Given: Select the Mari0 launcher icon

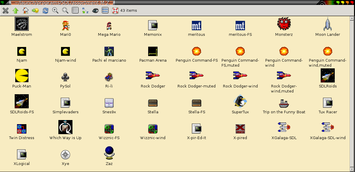Looking at the screenshot, I should (x=65, y=26).
